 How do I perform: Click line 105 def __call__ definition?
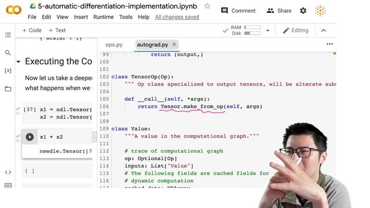(167, 99)
